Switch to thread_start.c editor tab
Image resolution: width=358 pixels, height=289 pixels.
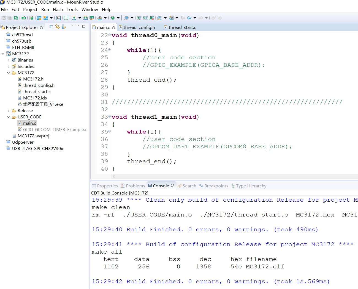[180, 27]
